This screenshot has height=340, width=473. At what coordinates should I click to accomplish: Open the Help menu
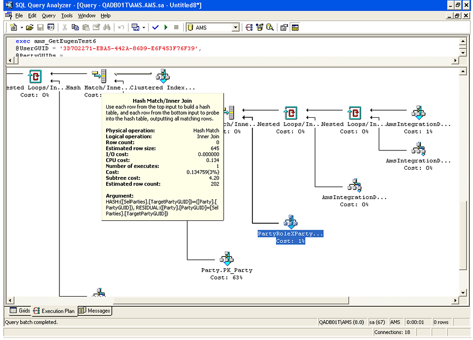point(106,15)
